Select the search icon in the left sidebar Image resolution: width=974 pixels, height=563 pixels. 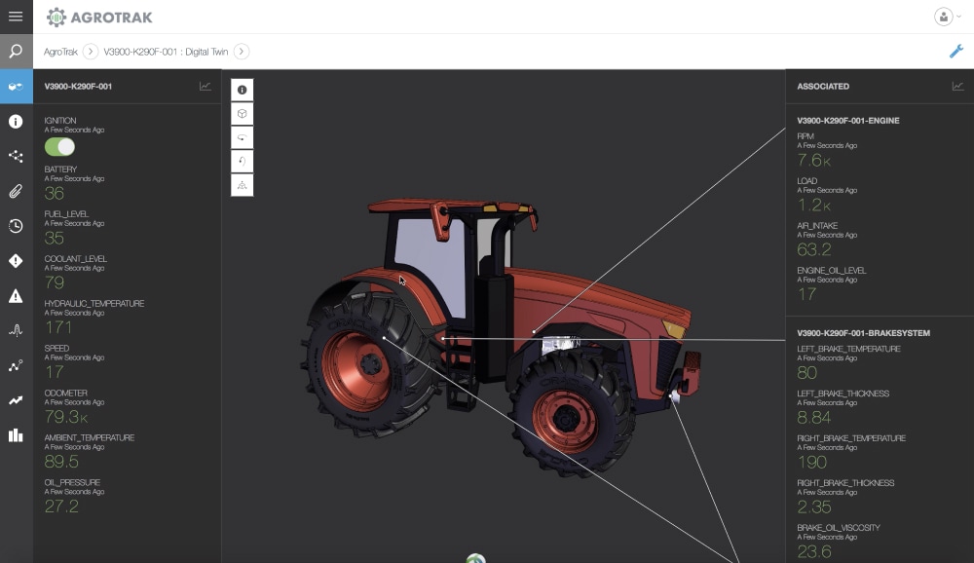click(x=15, y=51)
